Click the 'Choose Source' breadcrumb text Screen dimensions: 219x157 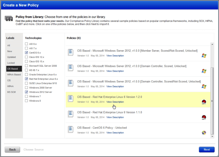[x=34, y=149]
